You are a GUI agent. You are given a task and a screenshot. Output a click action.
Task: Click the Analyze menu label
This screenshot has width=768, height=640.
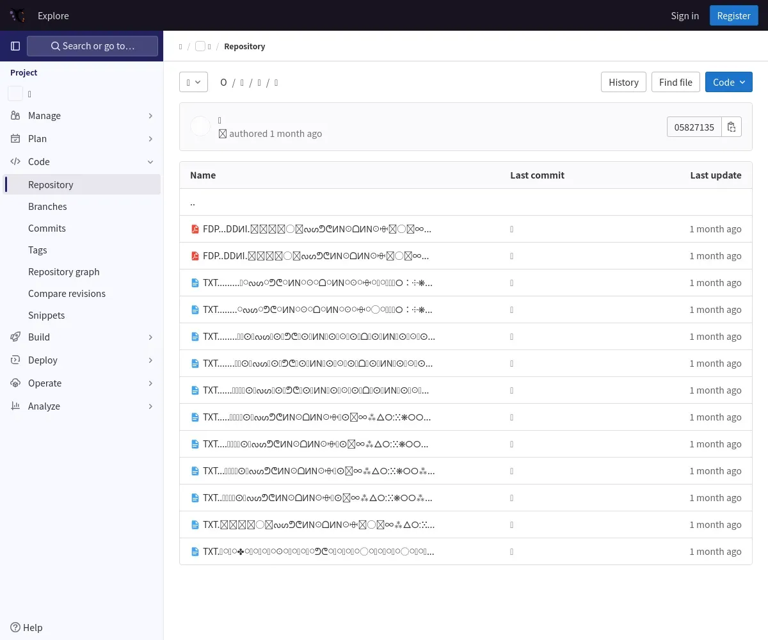[44, 406]
